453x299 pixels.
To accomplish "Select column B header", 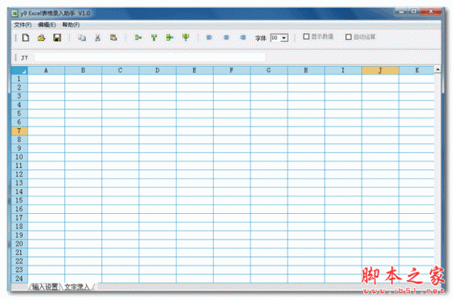I will click(x=83, y=70).
